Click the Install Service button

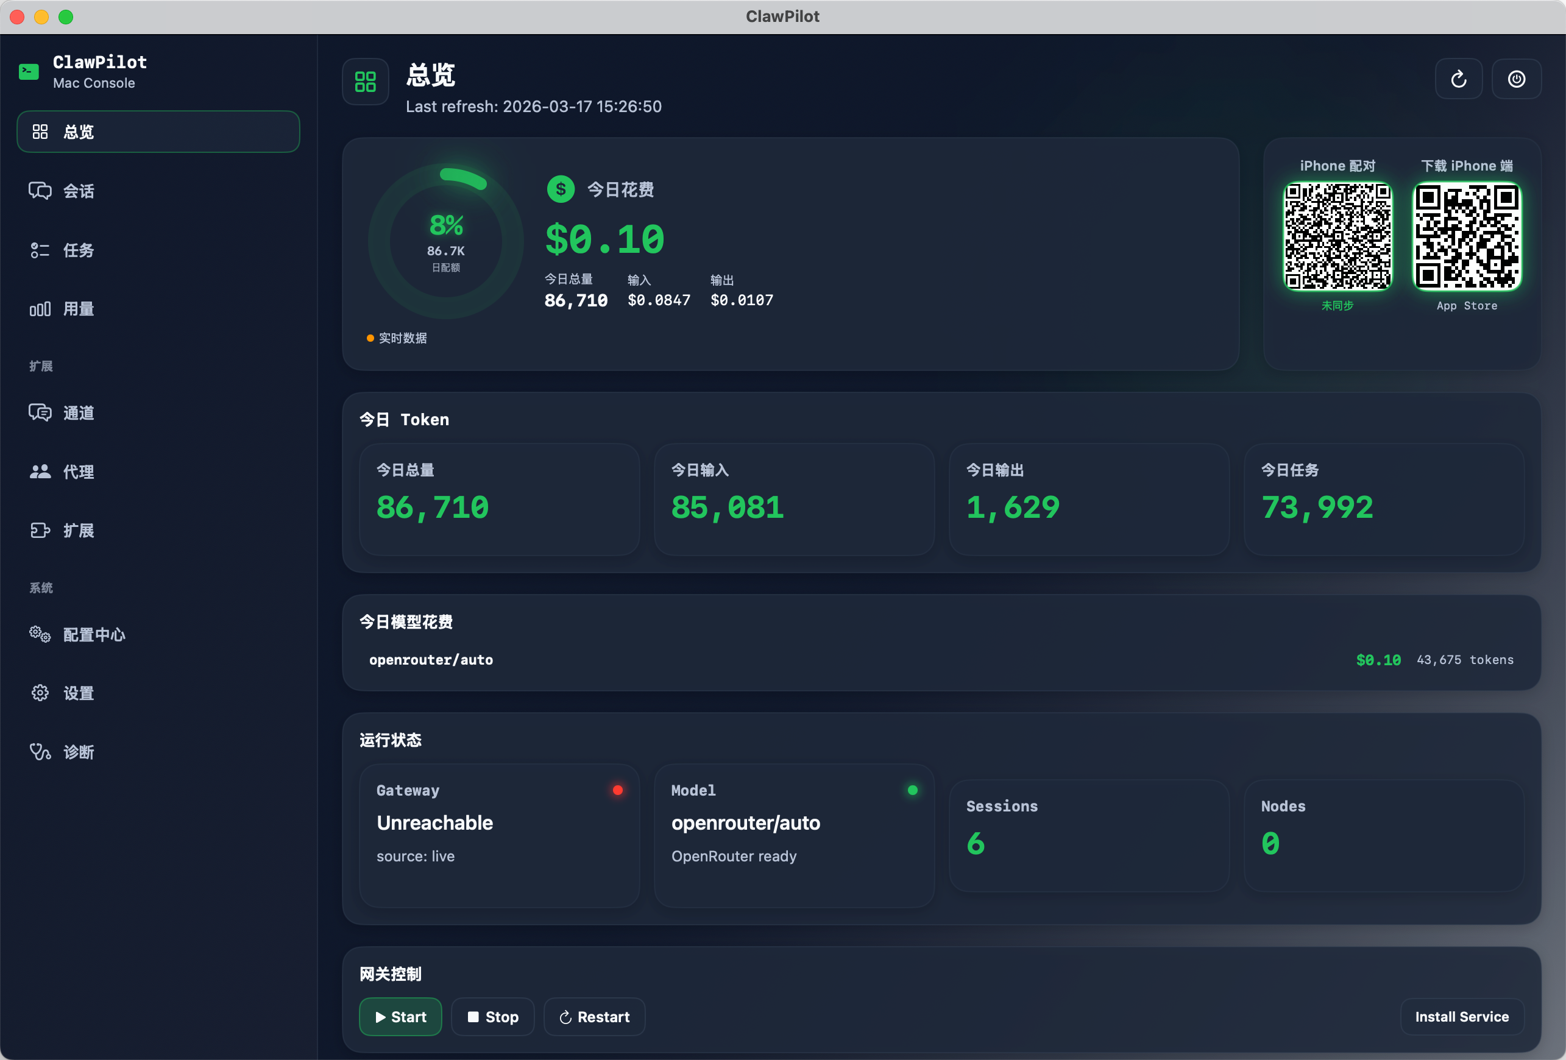point(1462,1017)
